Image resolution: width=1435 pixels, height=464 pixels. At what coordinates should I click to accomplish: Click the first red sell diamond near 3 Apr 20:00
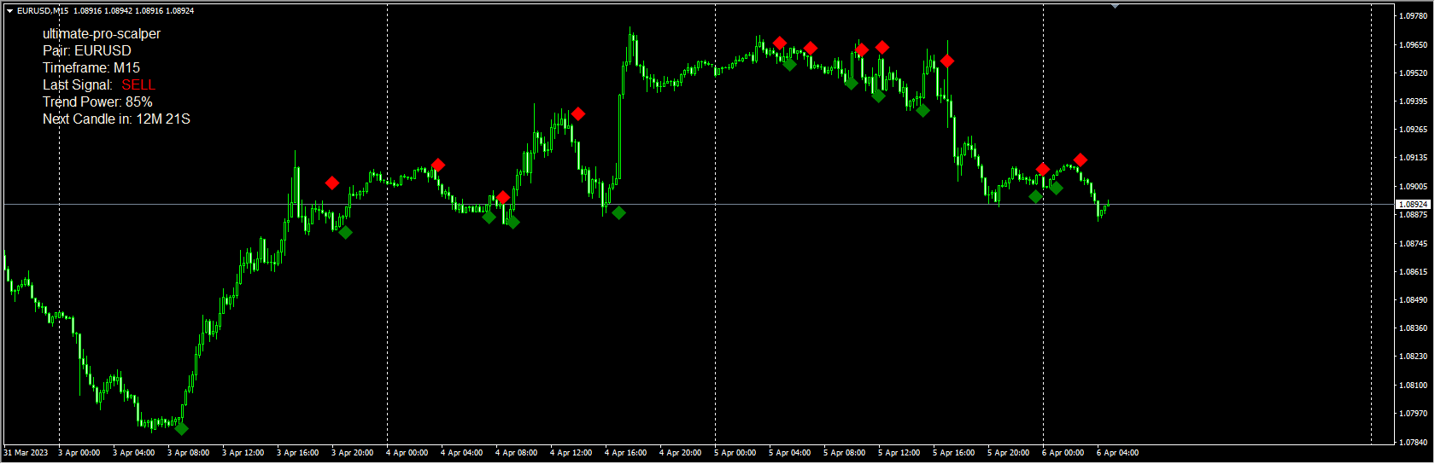[x=332, y=183]
